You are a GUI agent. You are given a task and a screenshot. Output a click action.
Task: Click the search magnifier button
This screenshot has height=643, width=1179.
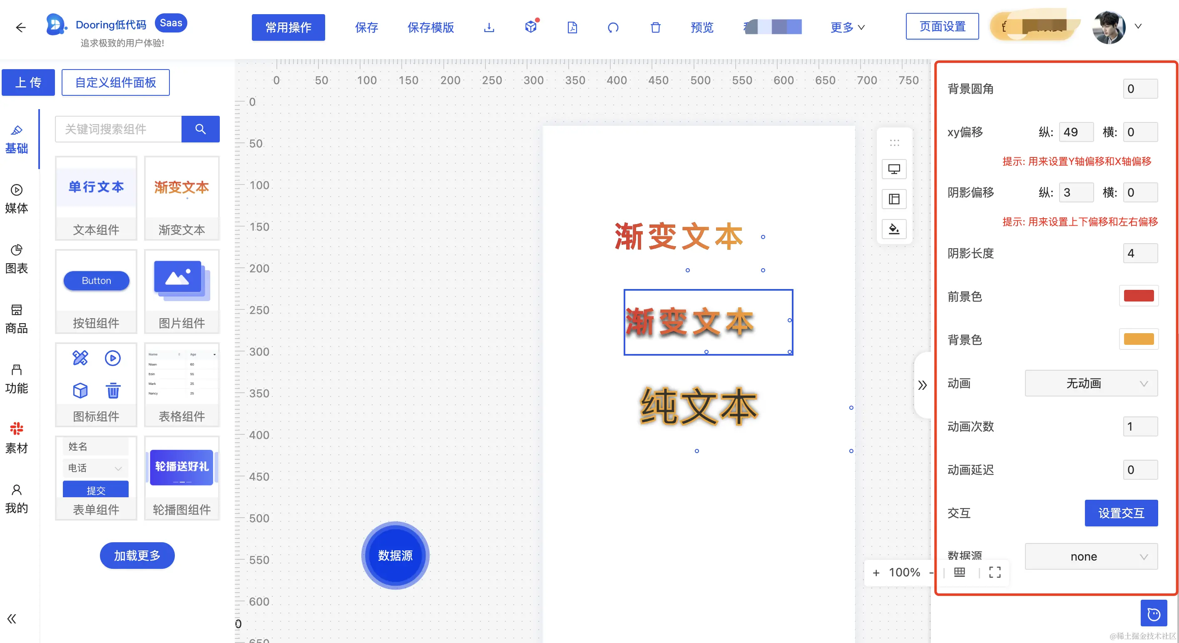[201, 129]
